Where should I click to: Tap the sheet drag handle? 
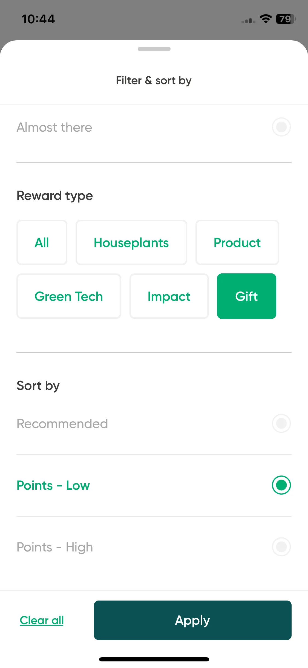pyautogui.click(x=154, y=49)
